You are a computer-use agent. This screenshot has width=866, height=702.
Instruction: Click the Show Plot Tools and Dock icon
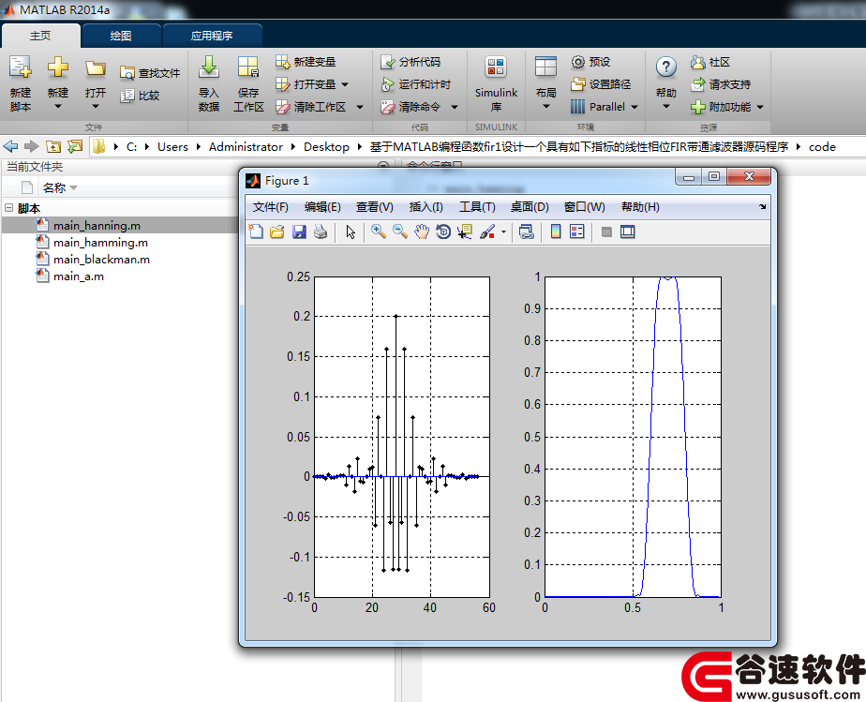click(627, 232)
